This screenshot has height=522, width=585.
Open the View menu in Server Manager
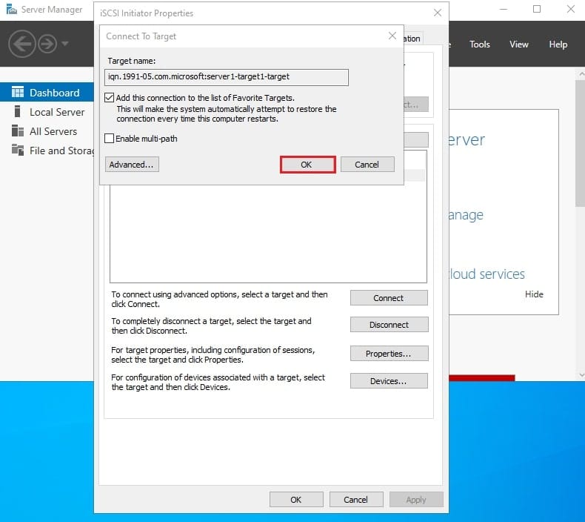(x=519, y=44)
